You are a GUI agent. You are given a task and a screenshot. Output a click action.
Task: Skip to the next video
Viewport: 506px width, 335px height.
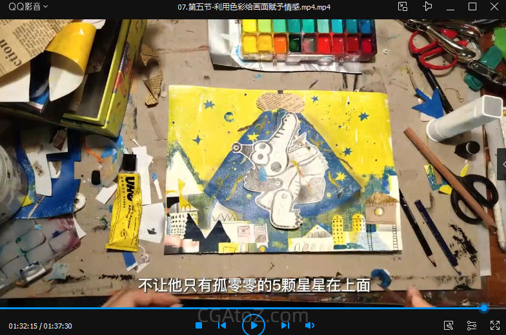[x=285, y=325]
